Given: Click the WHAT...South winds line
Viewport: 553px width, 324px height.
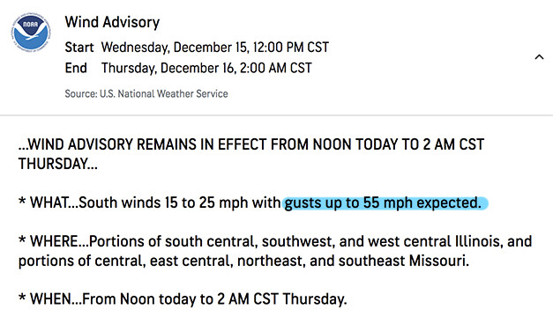Looking at the screenshot, I should 253,202.
